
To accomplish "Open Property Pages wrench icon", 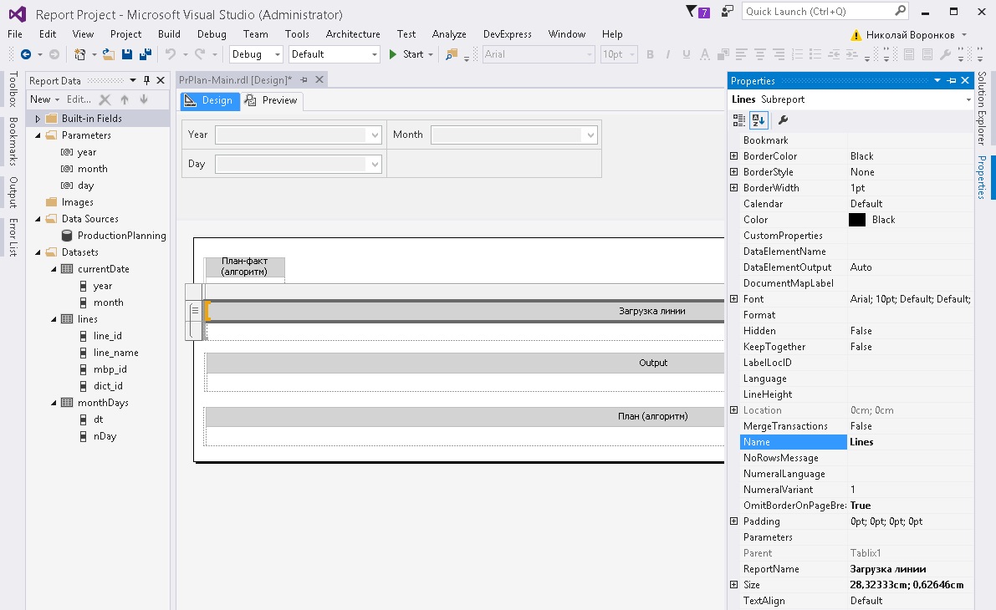I will [x=784, y=120].
